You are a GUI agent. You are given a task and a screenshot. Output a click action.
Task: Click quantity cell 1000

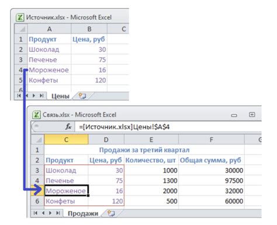pos(151,170)
